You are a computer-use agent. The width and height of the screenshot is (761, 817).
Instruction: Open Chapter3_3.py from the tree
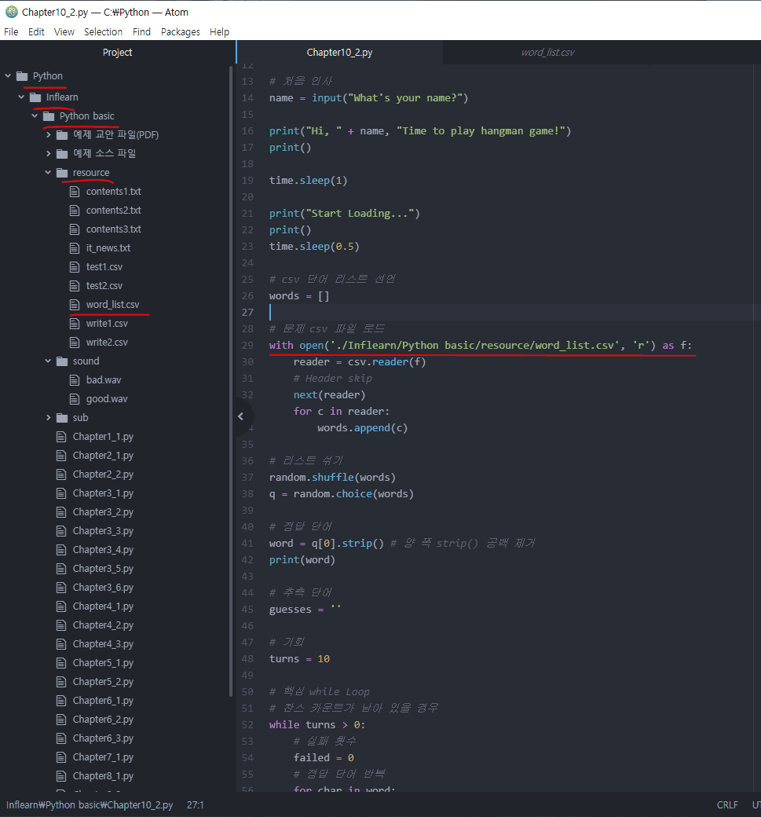click(103, 530)
